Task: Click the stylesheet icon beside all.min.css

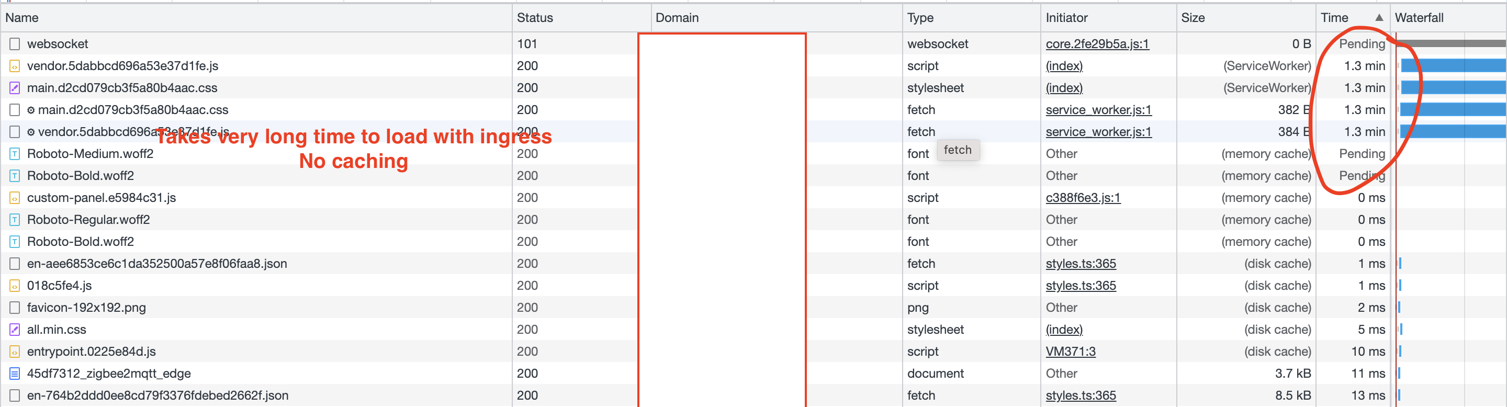Action: point(15,330)
